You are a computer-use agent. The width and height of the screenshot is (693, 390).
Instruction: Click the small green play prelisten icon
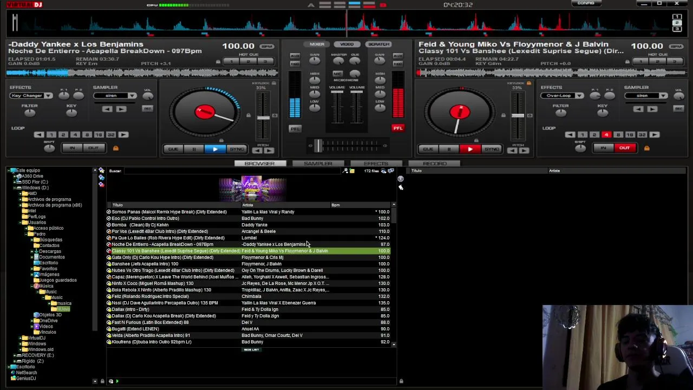(x=117, y=381)
